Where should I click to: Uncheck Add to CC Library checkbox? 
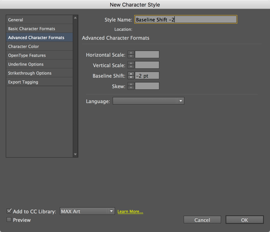(9, 211)
